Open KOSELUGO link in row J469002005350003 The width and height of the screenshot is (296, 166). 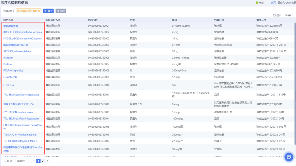[22, 39]
